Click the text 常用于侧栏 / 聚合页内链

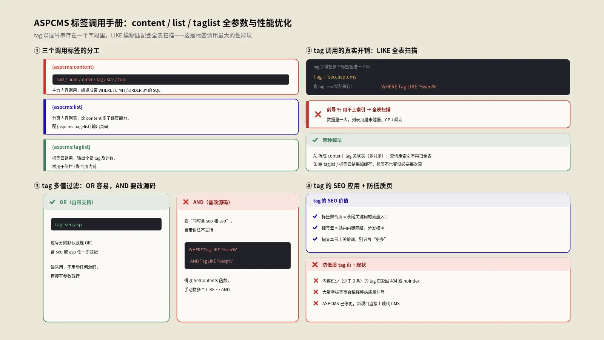click(74, 167)
